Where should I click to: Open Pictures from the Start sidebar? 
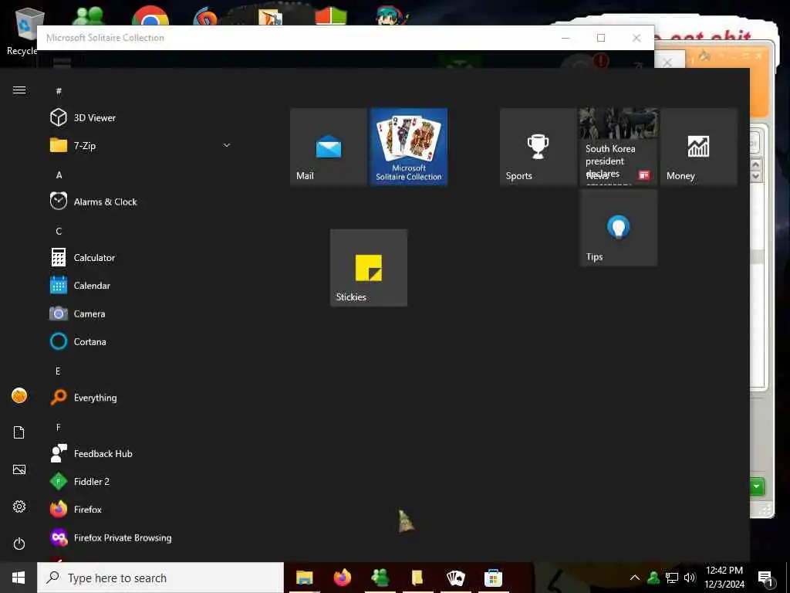(19, 470)
